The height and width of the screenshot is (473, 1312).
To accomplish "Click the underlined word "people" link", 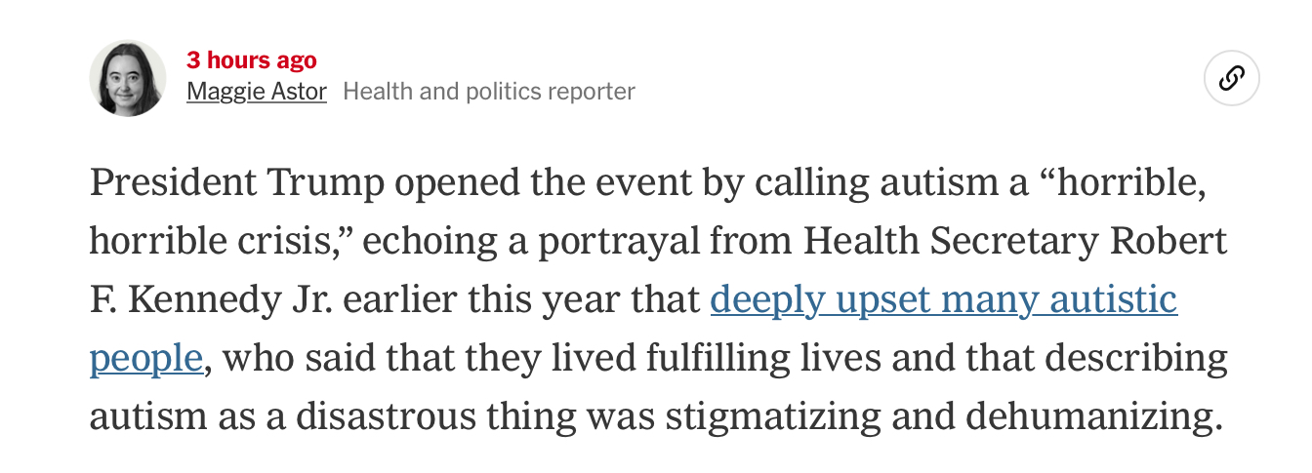I will click(x=146, y=359).
